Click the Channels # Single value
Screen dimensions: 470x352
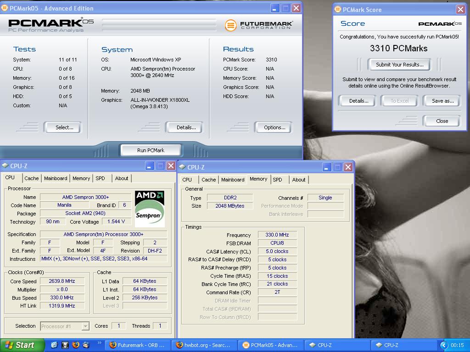(325, 198)
